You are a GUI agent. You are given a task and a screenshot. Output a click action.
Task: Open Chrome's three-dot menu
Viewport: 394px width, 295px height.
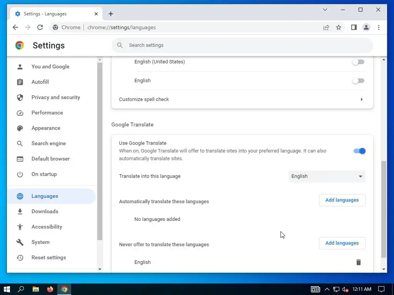(379, 27)
